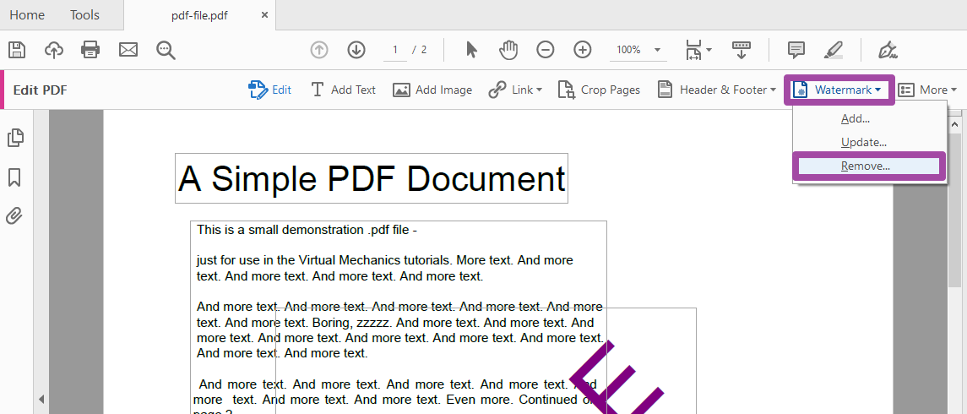Click the 'This is a small demonstration' text line

pyautogui.click(x=307, y=230)
